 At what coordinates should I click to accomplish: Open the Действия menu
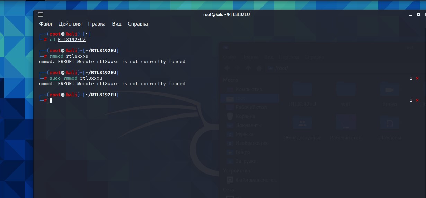pos(70,24)
